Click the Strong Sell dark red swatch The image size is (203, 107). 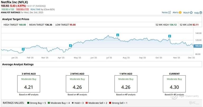pos(110,103)
